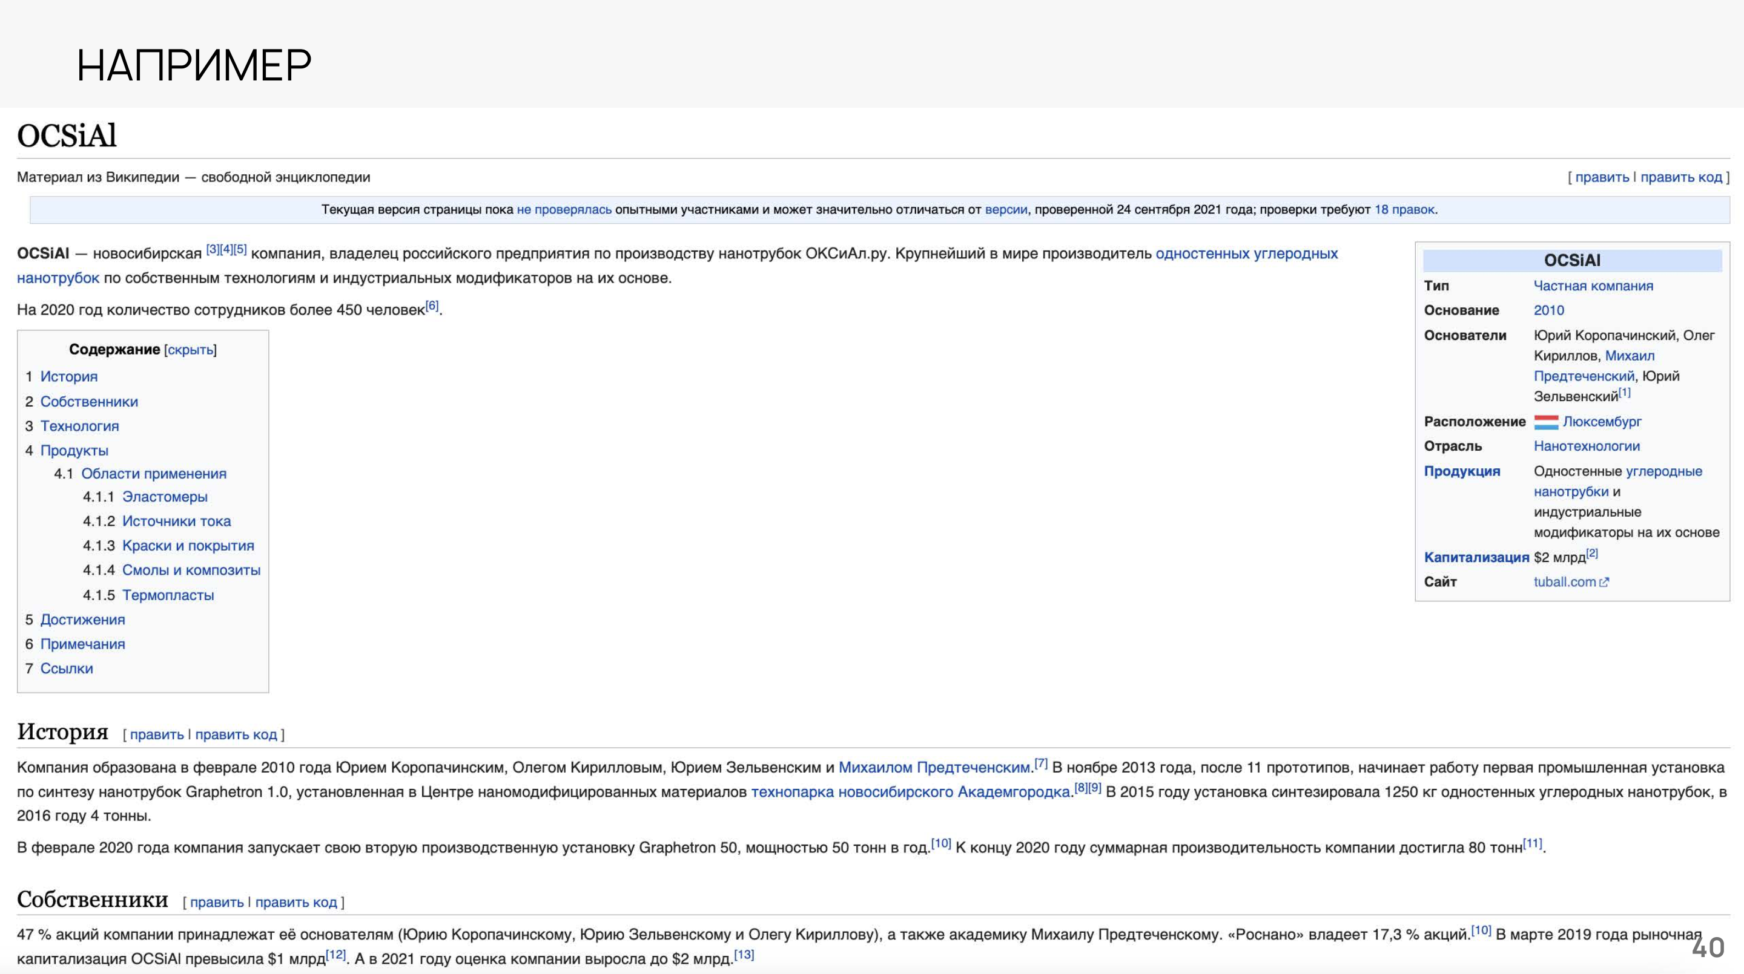Open Краски и покрытия contents entry
The image size is (1744, 974).
pyautogui.click(x=188, y=546)
